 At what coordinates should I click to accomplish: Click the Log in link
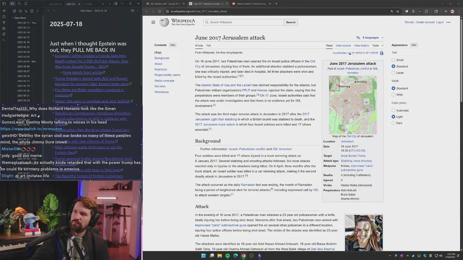[x=440, y=22]
